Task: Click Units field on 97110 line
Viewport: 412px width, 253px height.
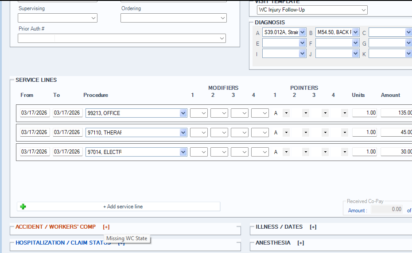Action: [x=365, y=132]
